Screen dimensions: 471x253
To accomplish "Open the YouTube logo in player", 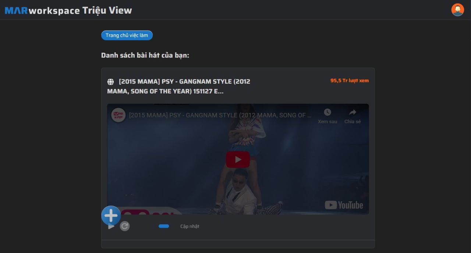I will click(x=344, y=205).
